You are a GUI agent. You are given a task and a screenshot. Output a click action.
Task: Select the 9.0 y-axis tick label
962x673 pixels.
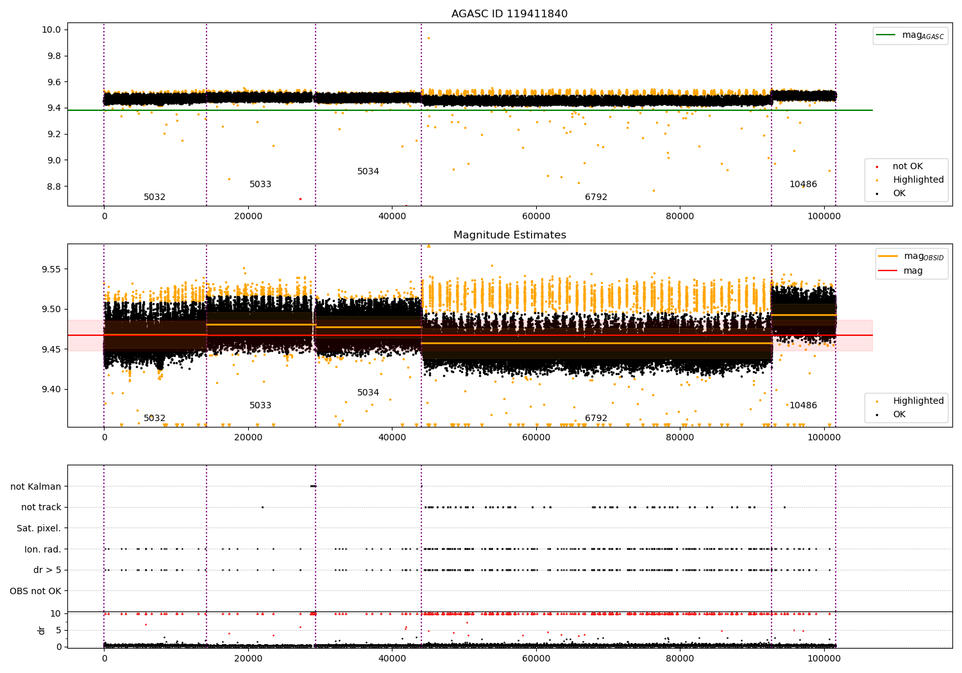click(x=54, y=160)
